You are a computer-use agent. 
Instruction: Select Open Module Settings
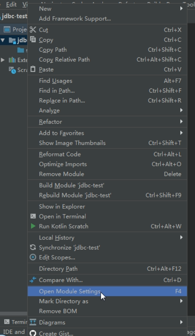tap(107, 291)
